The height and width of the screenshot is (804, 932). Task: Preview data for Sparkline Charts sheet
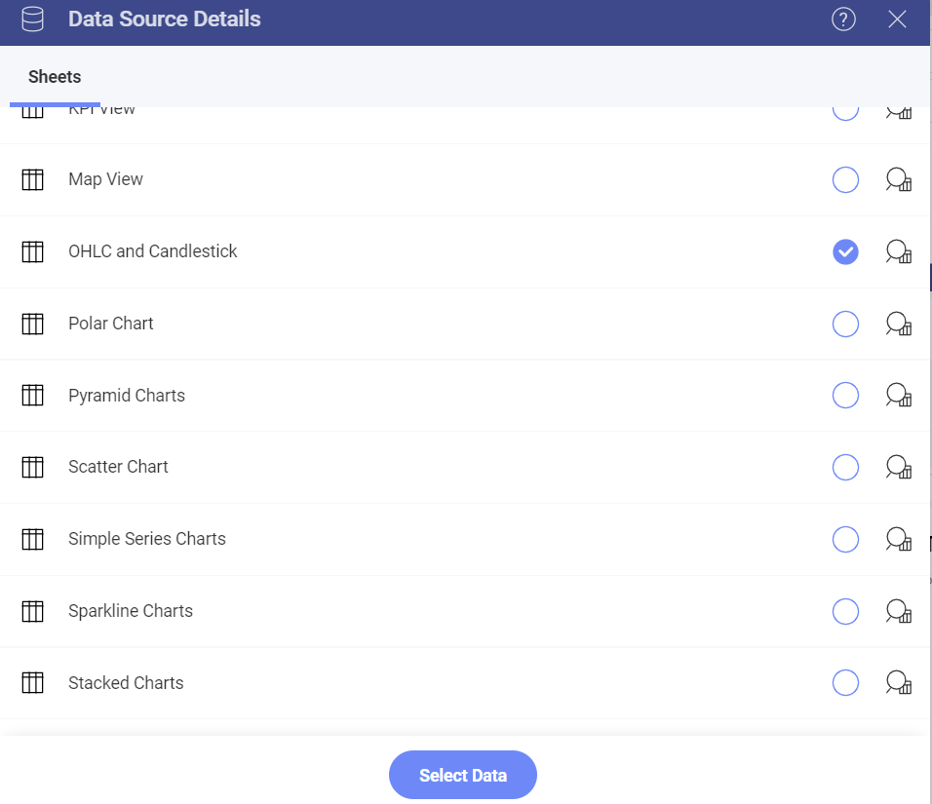(898, 611)
